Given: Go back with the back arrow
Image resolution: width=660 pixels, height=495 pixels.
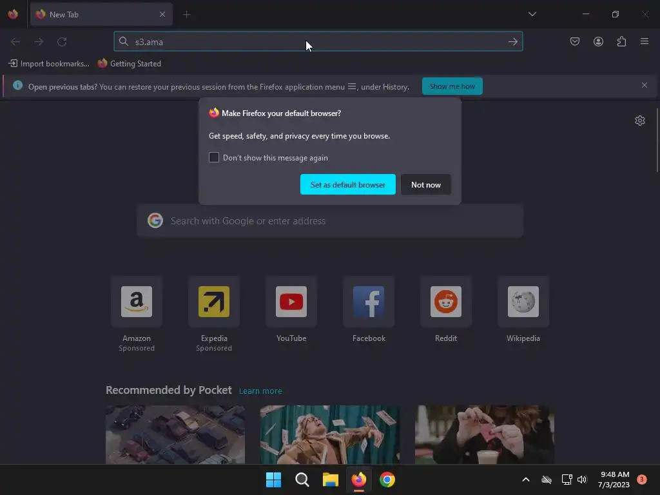Looking at the screenshot, I should pyautogui.click(x=15, y=42).
